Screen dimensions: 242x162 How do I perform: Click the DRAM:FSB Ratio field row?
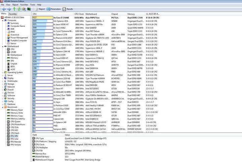[x=79, y=157]
